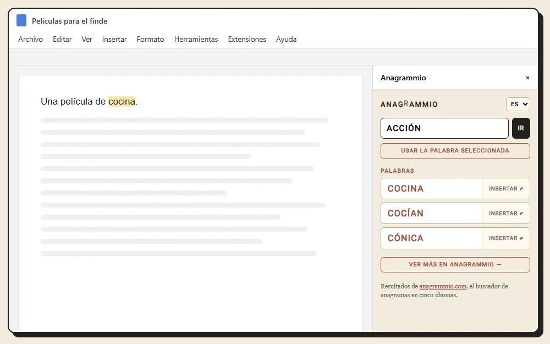This screenshot has width=550, height=344.
Task: Click Ver más en Anagrammio button
Action: click(455, 265)
